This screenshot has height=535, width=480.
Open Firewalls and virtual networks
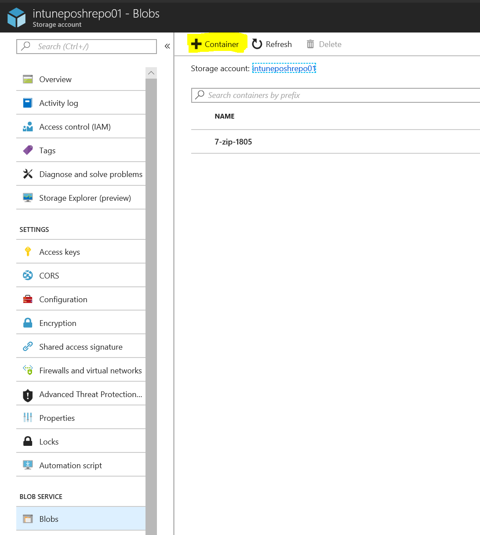pyautogui.click(x=81, y=370)
